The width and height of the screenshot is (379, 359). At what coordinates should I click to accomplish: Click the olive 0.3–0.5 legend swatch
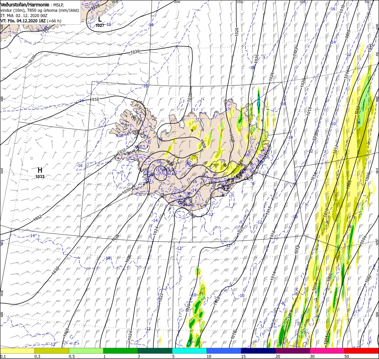(x=52, y=351)
